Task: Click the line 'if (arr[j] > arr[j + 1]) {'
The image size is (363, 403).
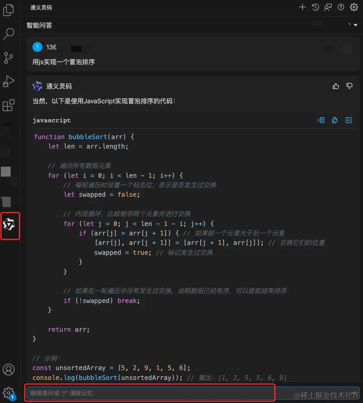Action: click(129, 233)
